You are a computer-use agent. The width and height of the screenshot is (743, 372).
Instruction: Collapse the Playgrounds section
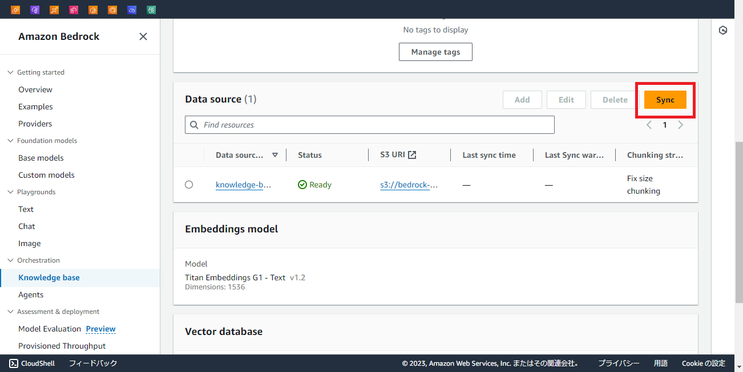[9, 191]
